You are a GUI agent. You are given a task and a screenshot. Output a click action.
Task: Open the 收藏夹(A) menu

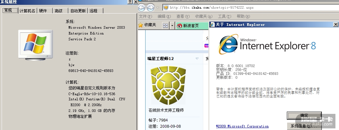click(204, 16)
